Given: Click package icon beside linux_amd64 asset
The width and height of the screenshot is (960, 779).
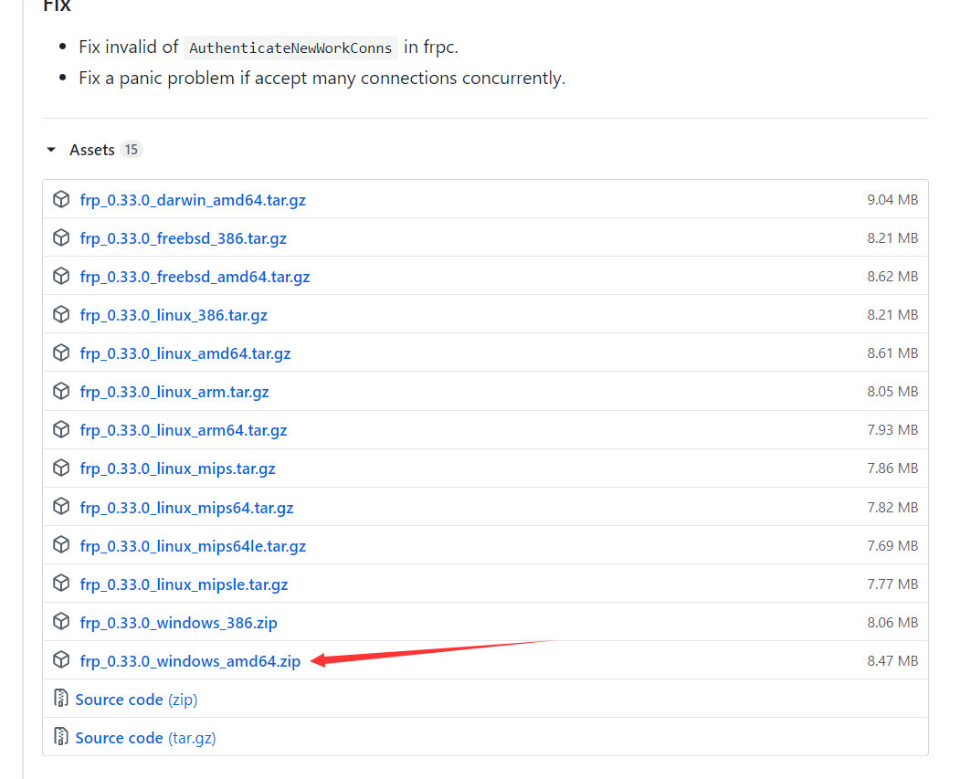Looking at the screenshot, I should point(61,353).
